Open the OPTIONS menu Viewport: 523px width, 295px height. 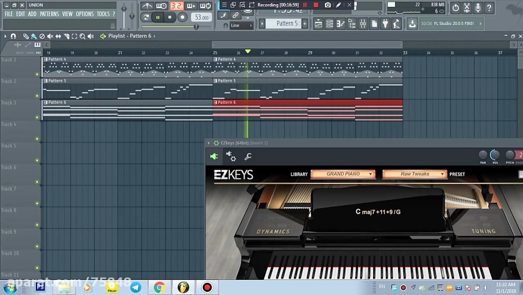tap(85, 14)
